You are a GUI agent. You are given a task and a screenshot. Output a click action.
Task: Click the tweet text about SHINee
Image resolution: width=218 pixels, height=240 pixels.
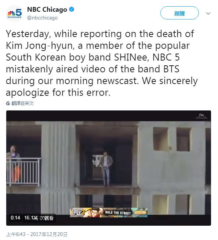(x=102, y=63)
